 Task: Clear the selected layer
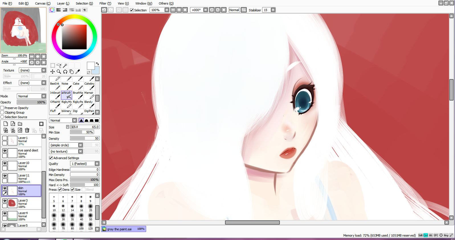[x=20, y=130]
